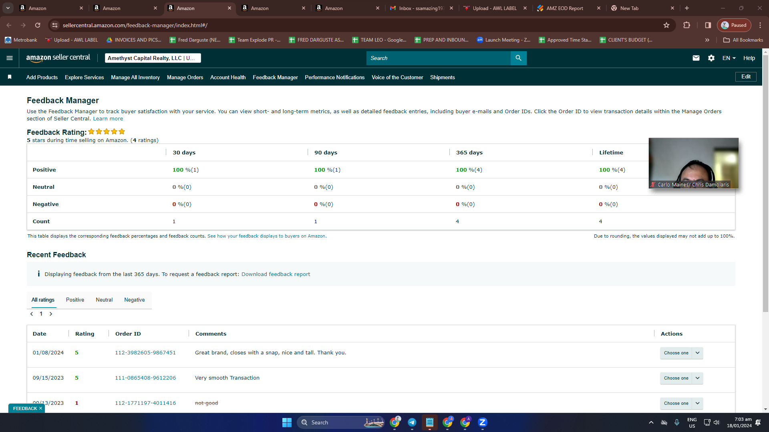Screen dimensions: 769x432
Task: Reload the page with the refresh icon
Action: [38, 25]
